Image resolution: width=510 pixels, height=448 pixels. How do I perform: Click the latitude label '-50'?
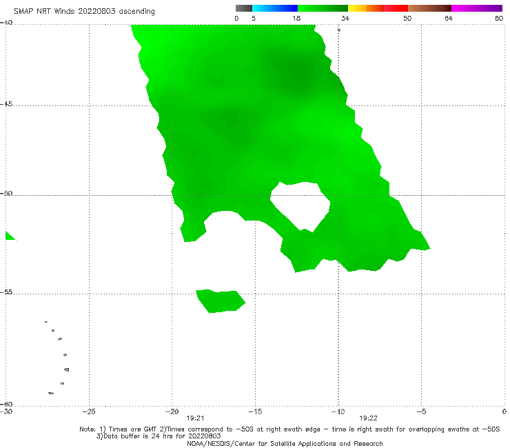tap(6, 193)
